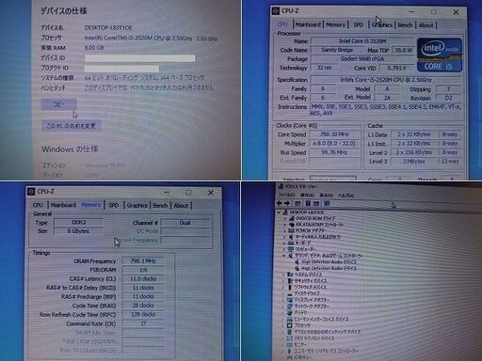482x361 pixels.
Task: Click the Device Manager back arrow icon
Action: (280, 203)
